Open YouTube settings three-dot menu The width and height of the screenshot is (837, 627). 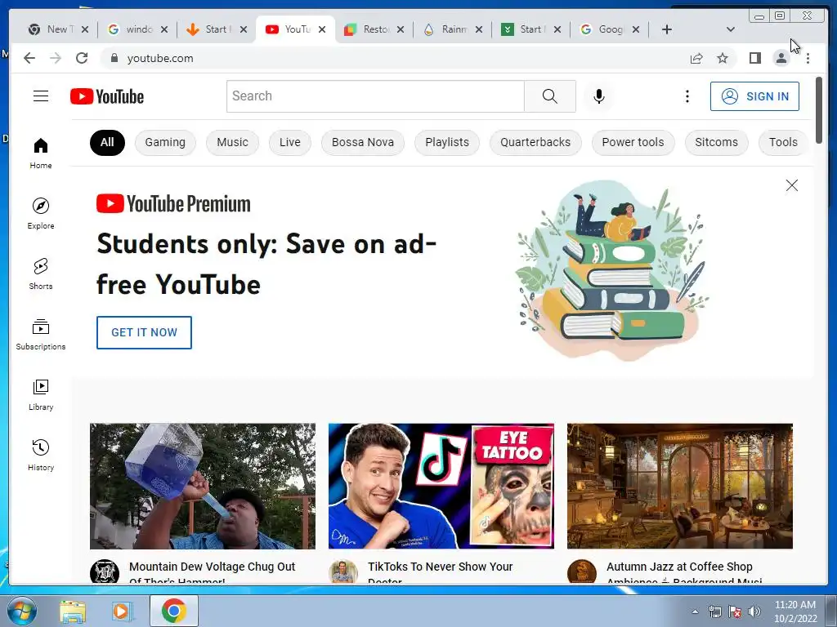(x=687, y=96)
